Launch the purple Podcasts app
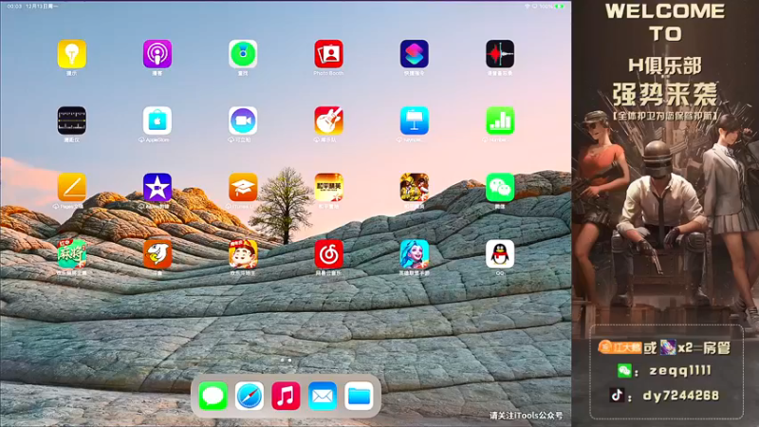This screenshot has height=427, width=759. tap(157, 54)
